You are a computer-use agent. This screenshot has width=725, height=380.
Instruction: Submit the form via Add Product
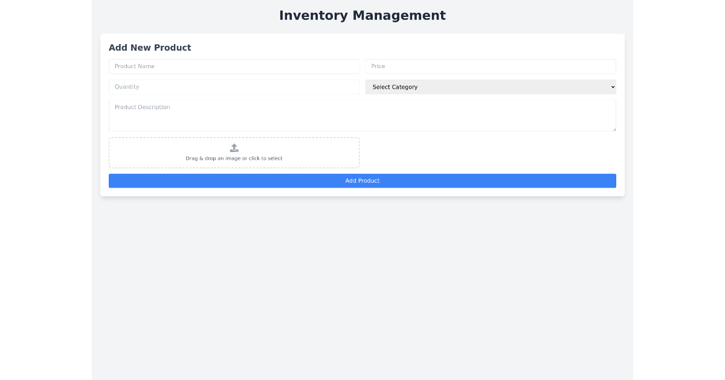tap(362, 180)
